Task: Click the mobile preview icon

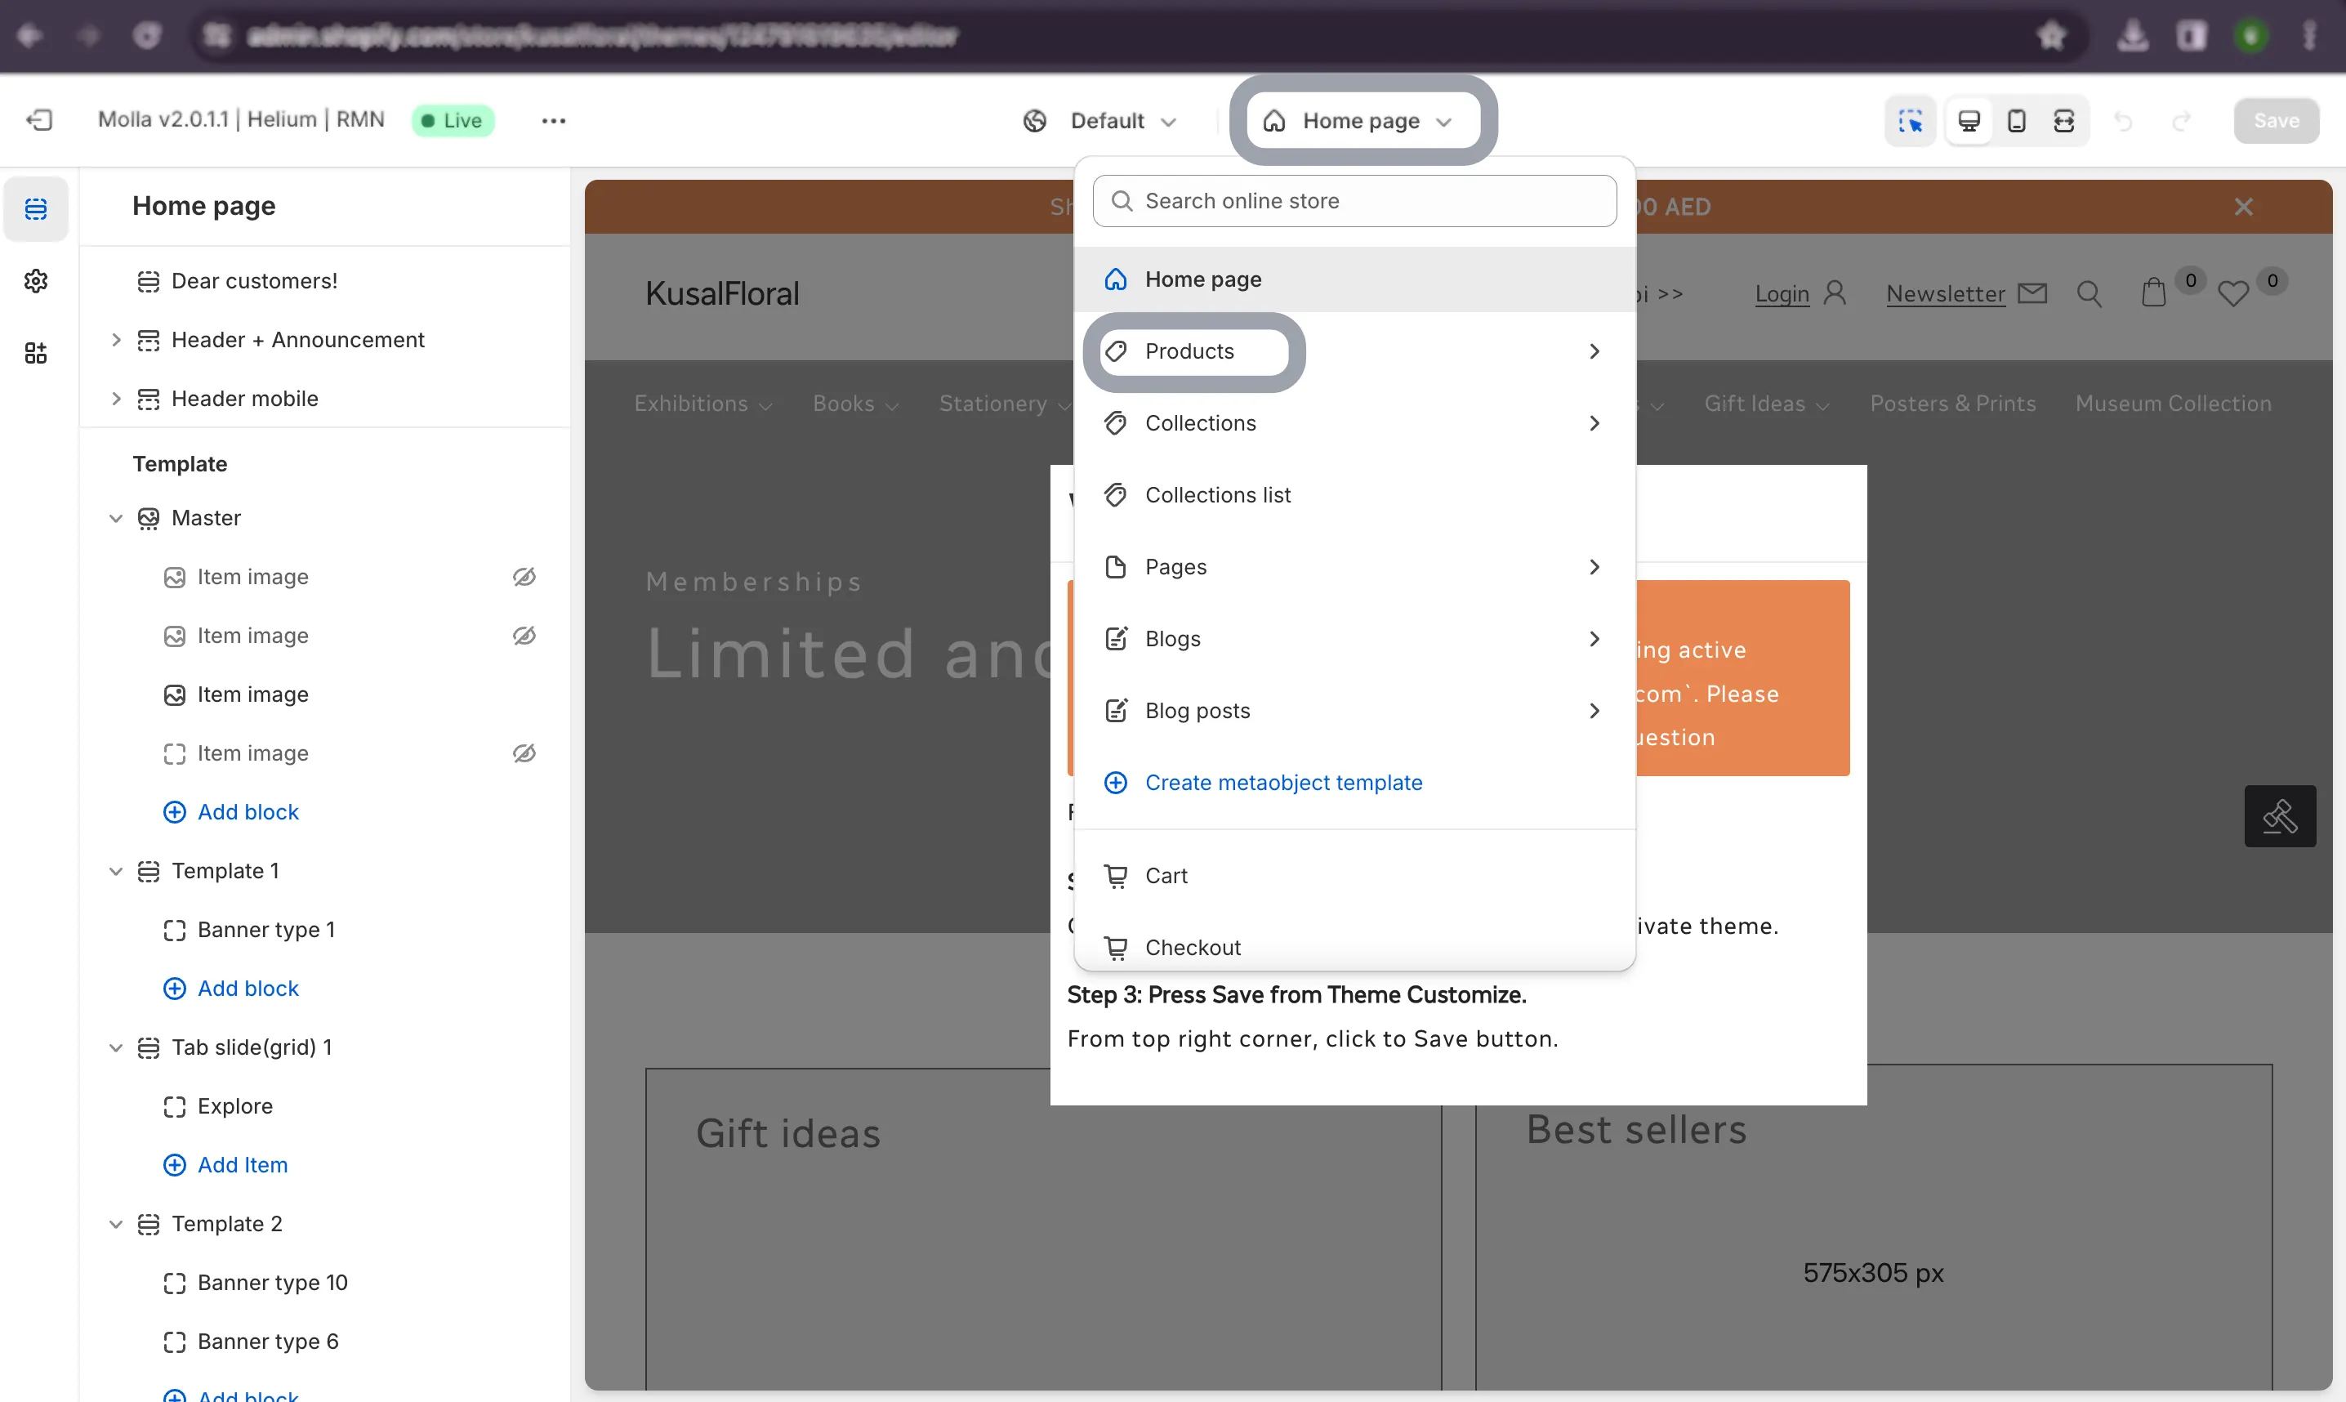Action: point(2018,120)
